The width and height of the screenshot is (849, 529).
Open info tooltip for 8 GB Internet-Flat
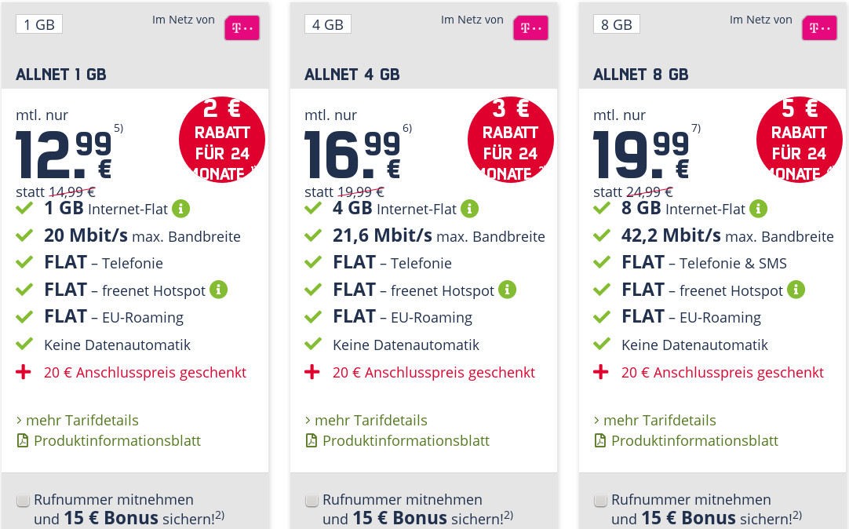click(x=758, y=209)
